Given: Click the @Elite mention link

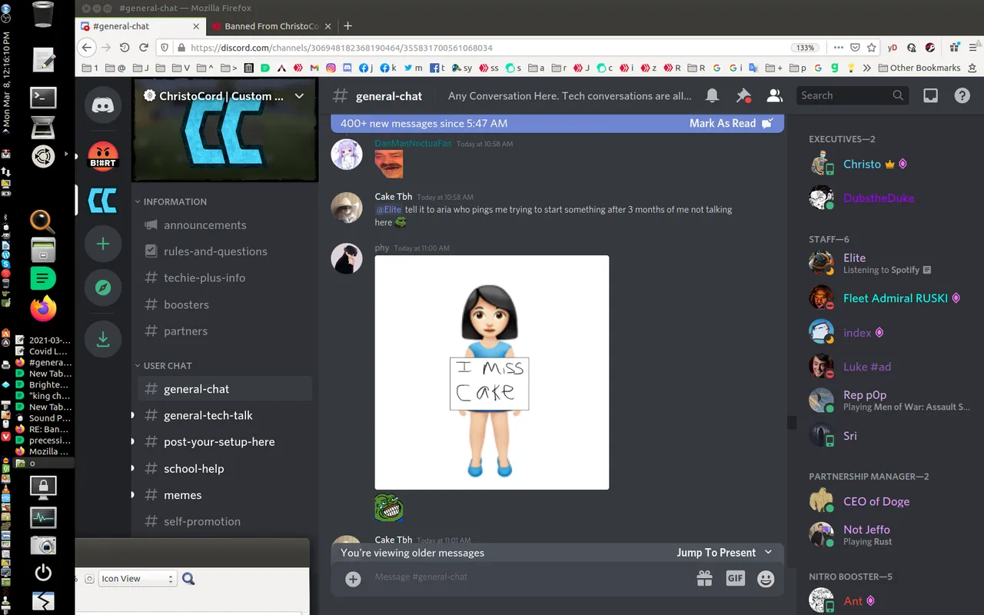Looking at the screenshot, I should 388,209.
